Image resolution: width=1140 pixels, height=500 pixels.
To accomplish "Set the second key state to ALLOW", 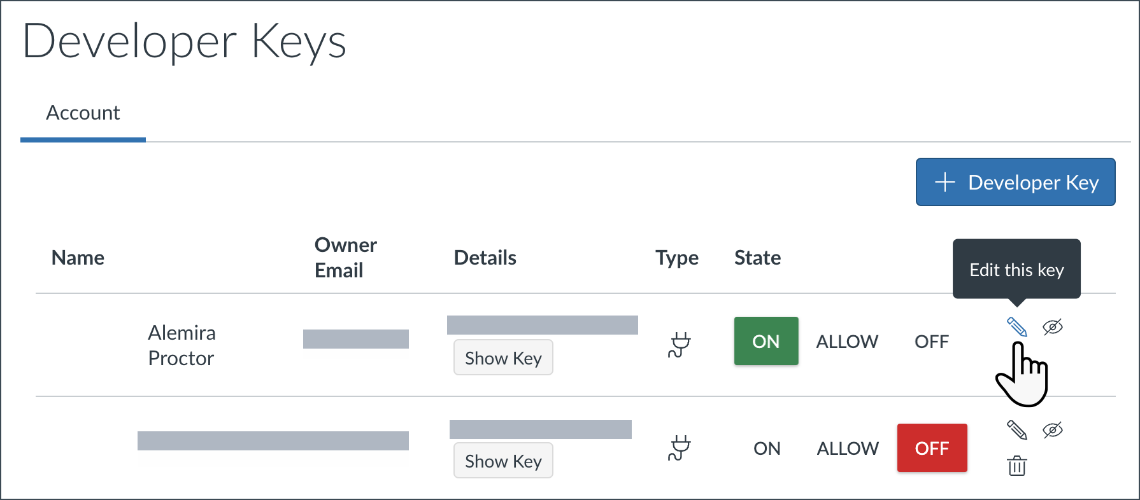I will (848, 448).
